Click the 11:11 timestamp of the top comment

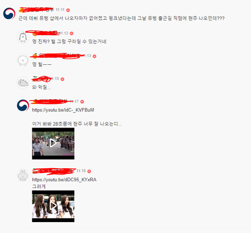tap(60, 10)
